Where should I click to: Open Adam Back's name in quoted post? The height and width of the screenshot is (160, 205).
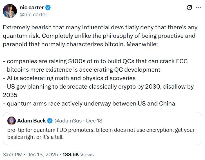tap(31, 121)
